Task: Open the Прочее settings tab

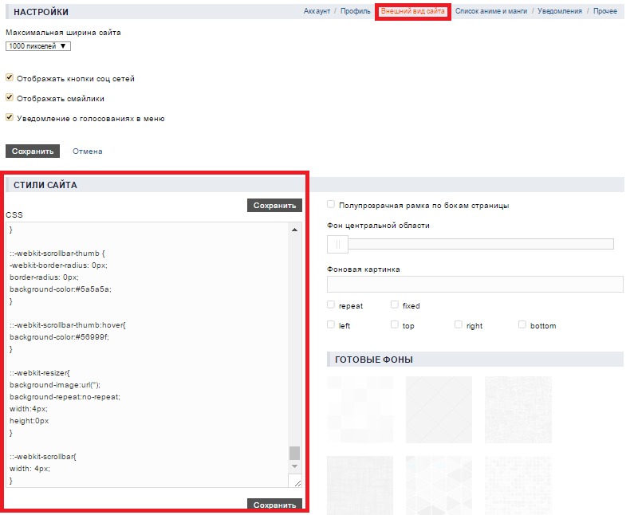Action: (604, 11)
